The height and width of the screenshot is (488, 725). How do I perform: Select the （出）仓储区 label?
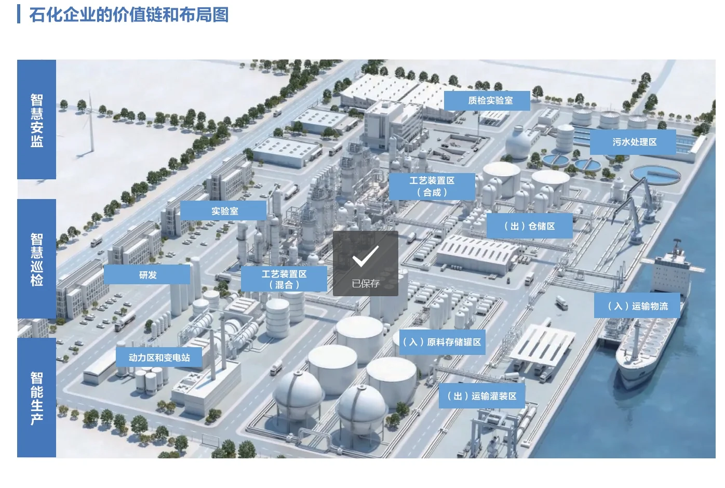pyautogui.click(x=530, y=226)
